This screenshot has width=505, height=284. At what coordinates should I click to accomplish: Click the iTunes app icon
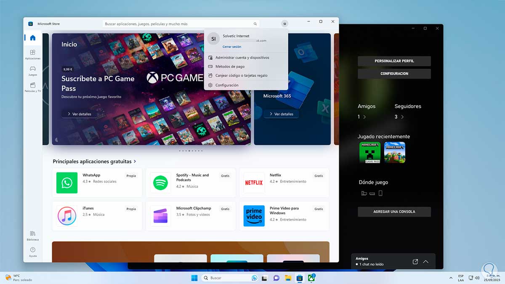[x=67, y=216]
